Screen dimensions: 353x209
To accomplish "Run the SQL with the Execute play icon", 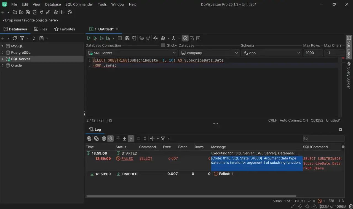I will pos(89,38).
